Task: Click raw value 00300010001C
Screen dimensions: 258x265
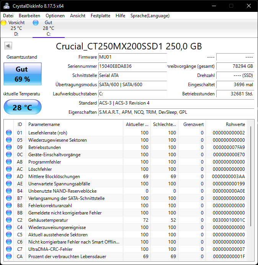Action: click(229, 220)
